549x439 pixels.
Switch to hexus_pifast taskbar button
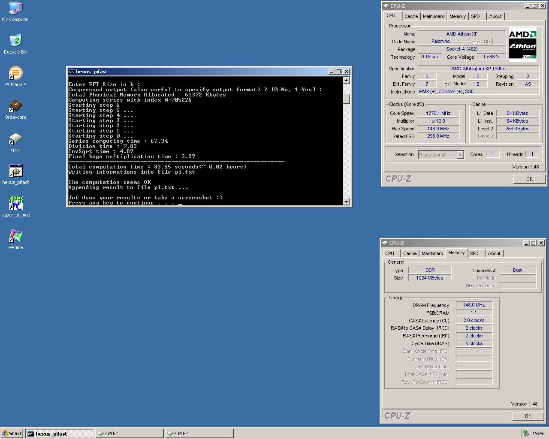pyautogui.click(x=59, y=433)
